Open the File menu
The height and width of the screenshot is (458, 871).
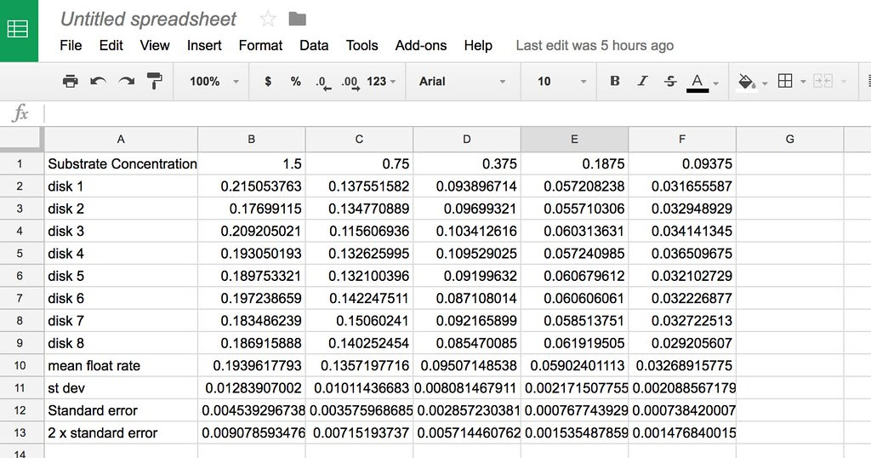pyautogui.click(x=71, y=46)
